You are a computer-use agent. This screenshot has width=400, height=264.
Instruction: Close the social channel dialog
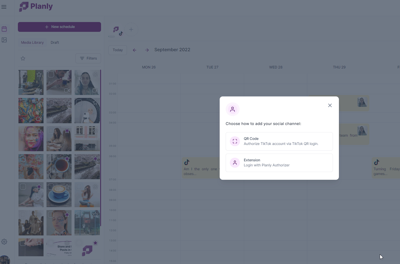[x=330, y=105]
